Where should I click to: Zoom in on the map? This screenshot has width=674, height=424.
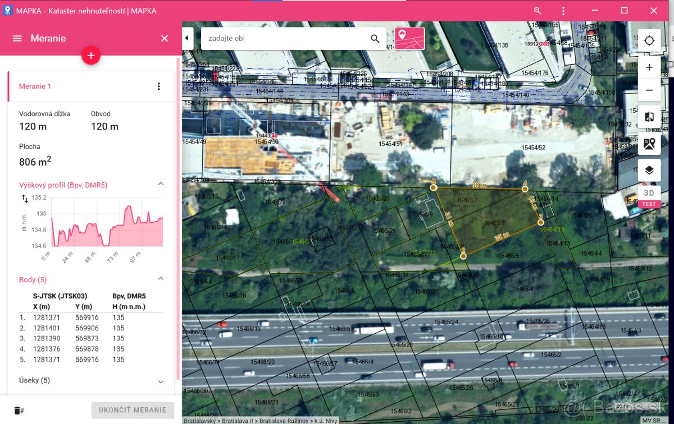pyautogui.click(x=649, y=67)
